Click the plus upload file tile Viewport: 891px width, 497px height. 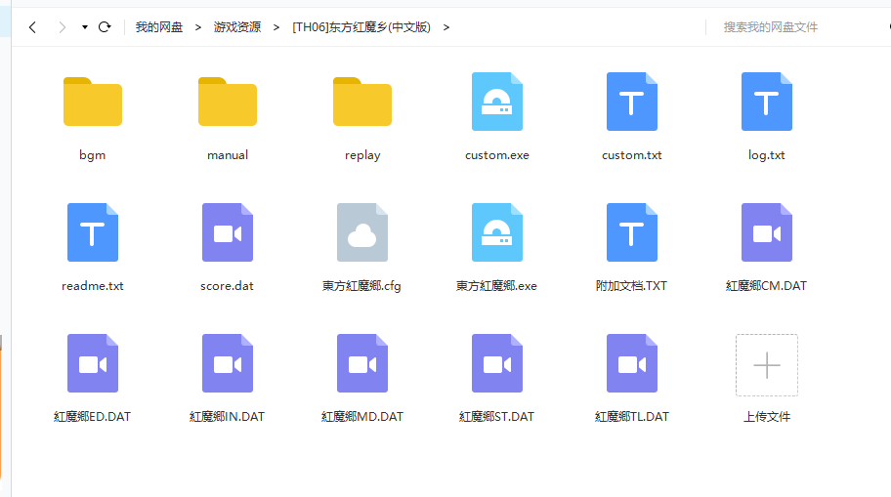[x=767, y=364]
